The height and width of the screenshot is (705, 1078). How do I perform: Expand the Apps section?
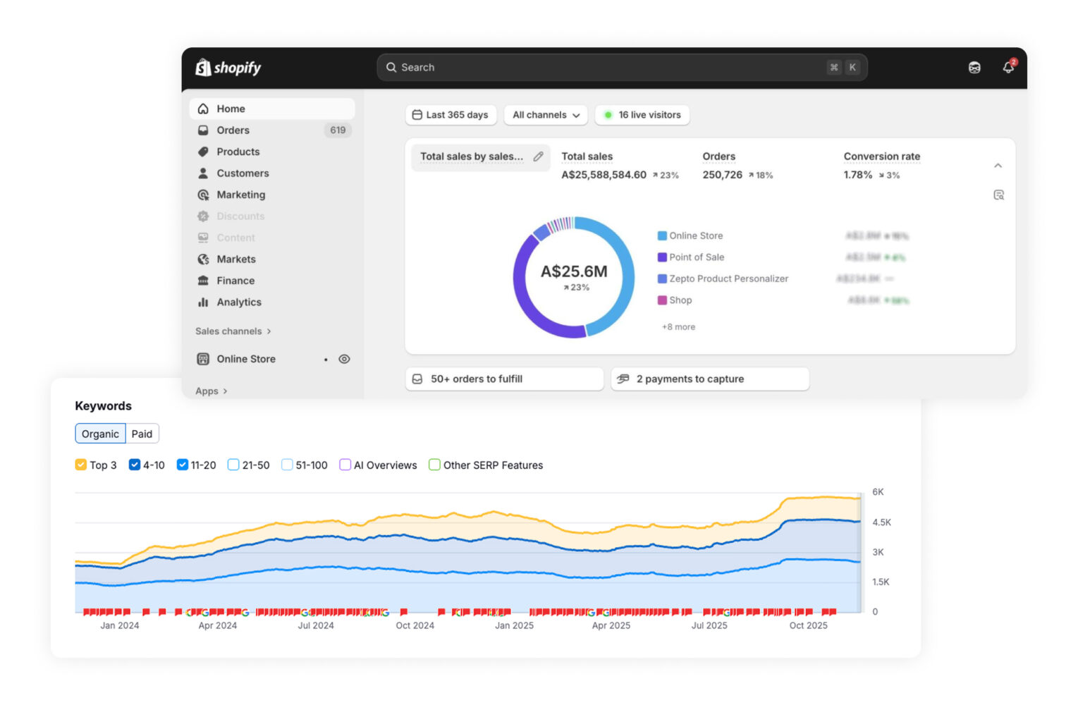[209, 391]
